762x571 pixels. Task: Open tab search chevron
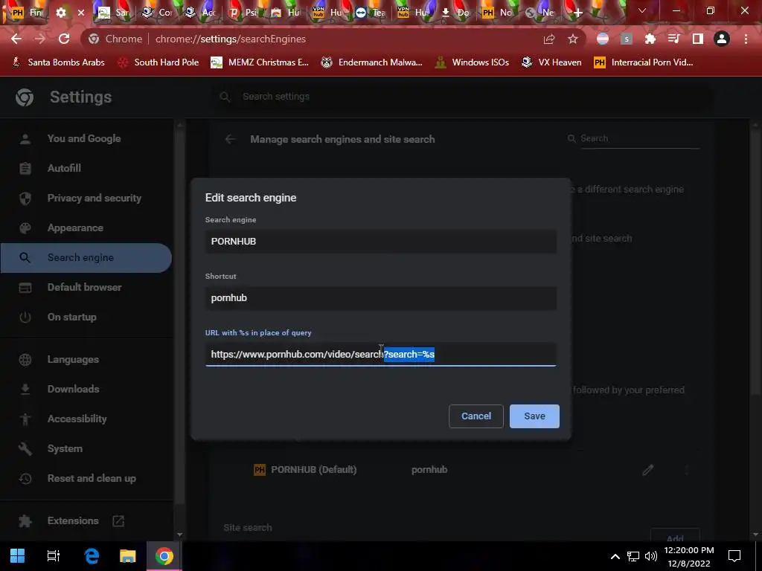(642, 10)
